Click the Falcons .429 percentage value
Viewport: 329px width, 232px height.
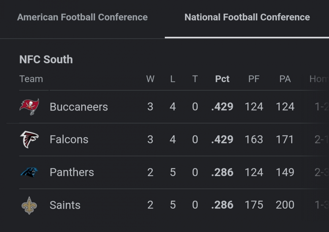click(x=222, y=140)
